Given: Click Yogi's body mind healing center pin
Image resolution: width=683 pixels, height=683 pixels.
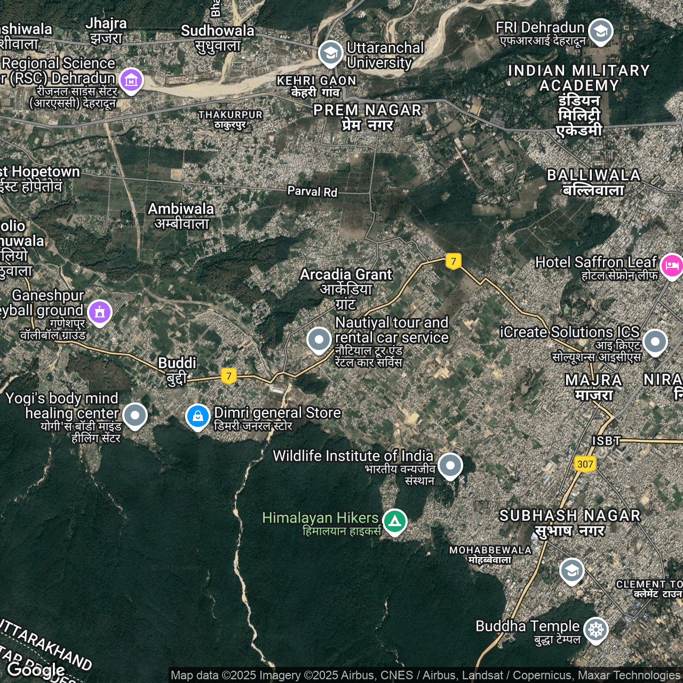Looking at the screenshot, I should click(x=135, y=415).
